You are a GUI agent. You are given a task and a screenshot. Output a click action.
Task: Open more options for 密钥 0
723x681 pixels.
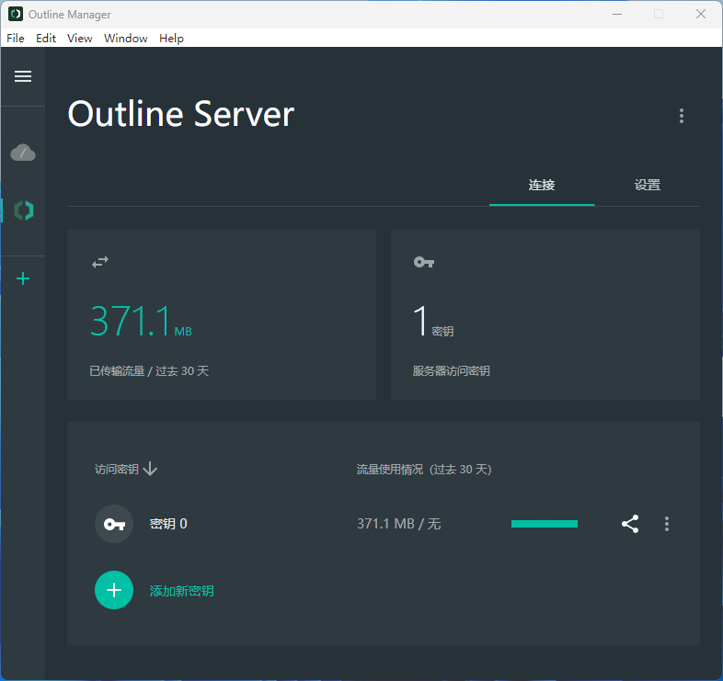[667, 524]
